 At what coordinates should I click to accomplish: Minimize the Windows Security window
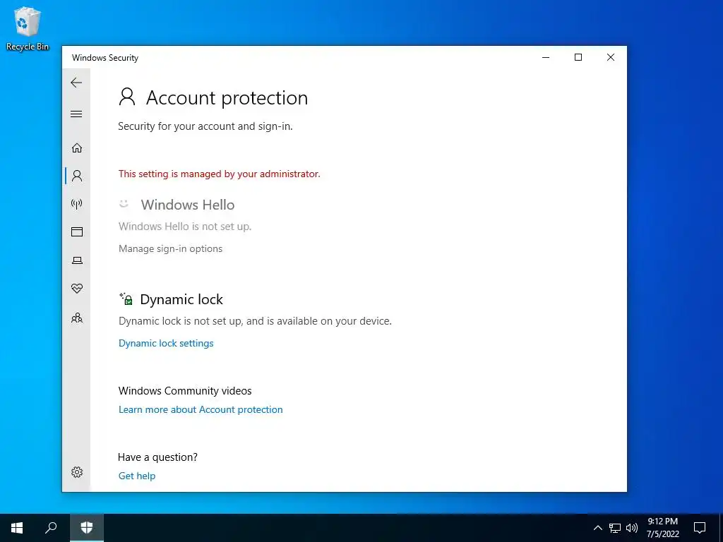[546, 58]
